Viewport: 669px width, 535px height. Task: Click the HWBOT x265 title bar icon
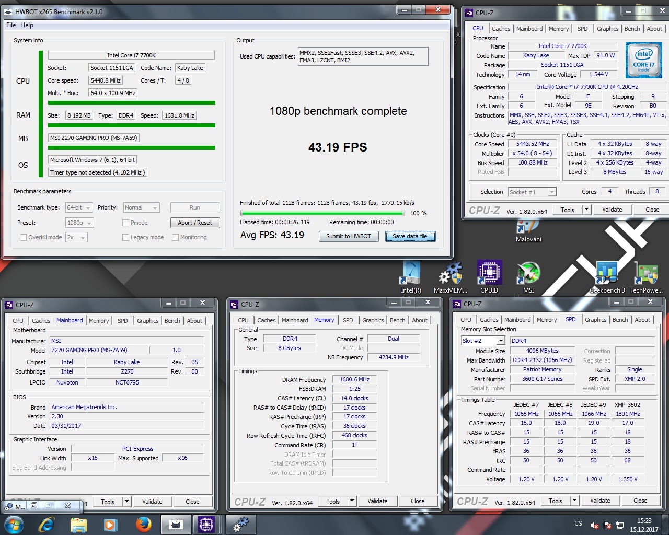coord(8,11)
